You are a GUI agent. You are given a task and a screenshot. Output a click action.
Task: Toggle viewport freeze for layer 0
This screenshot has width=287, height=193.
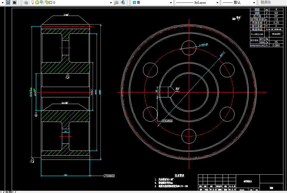(x=42, y=2)
